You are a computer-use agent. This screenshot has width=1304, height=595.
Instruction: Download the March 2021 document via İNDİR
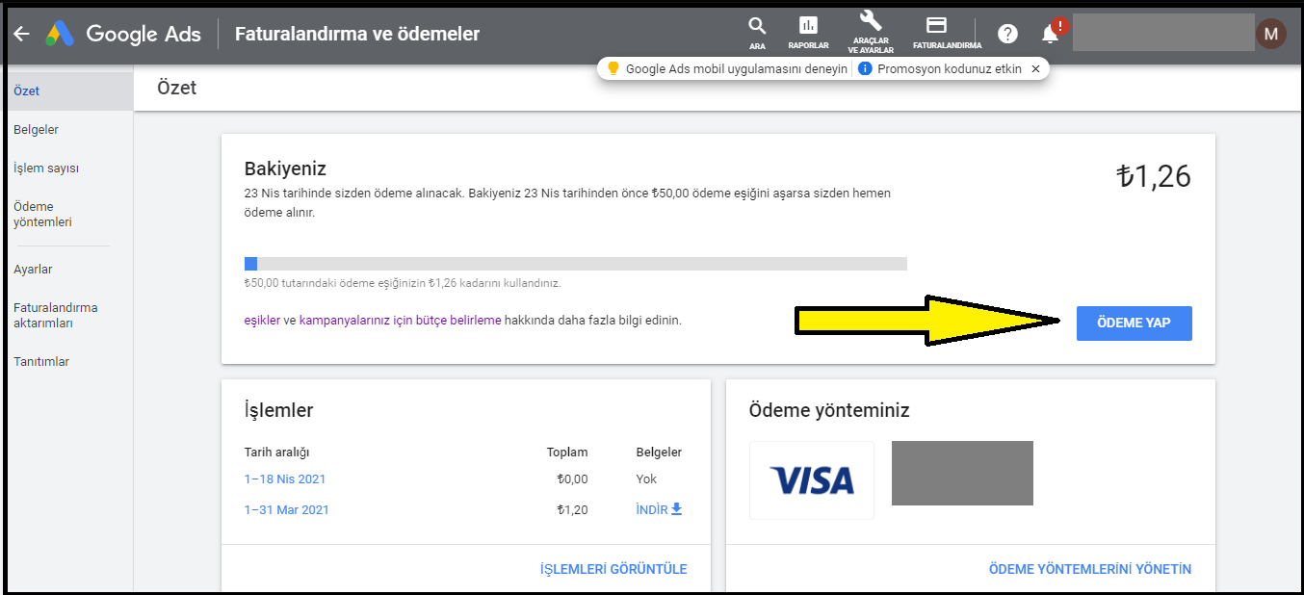[x=660, y=509]
